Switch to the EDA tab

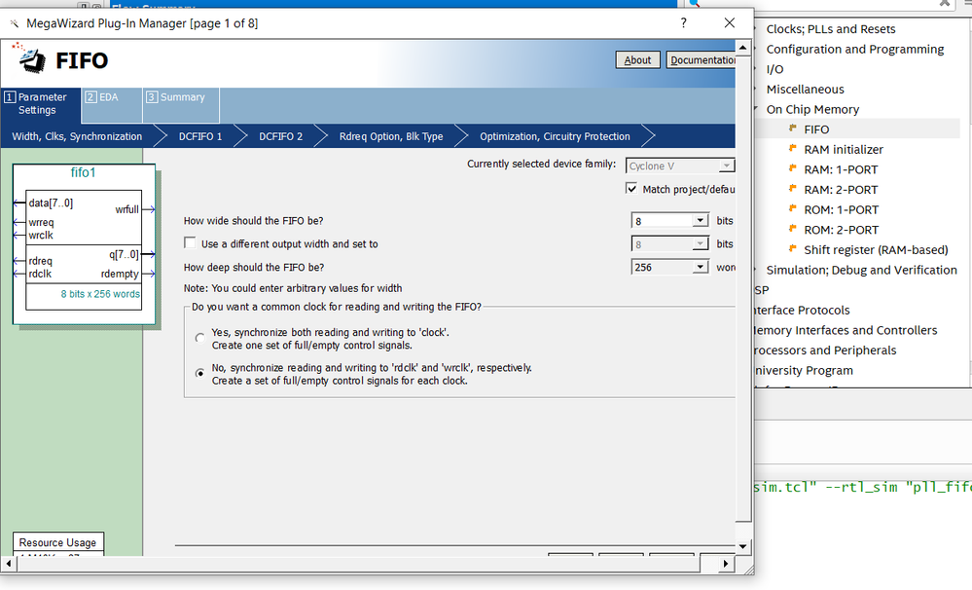pos(112,105)
